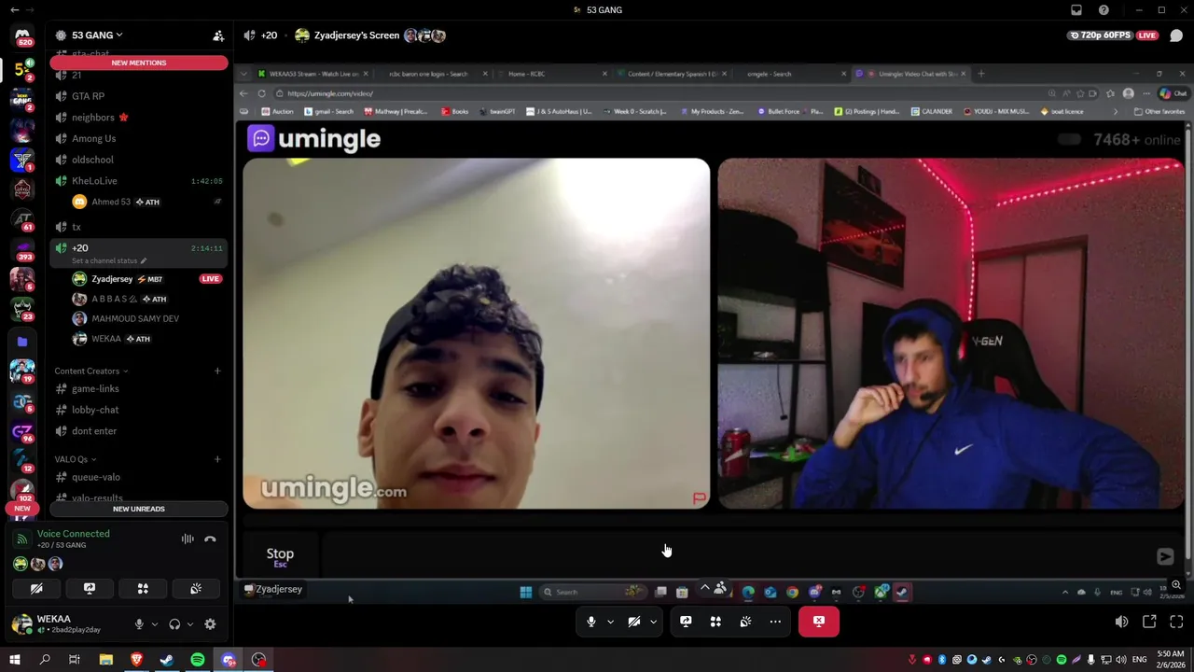Click invite members icon beside 53 GANG

(x=218, y=35)
